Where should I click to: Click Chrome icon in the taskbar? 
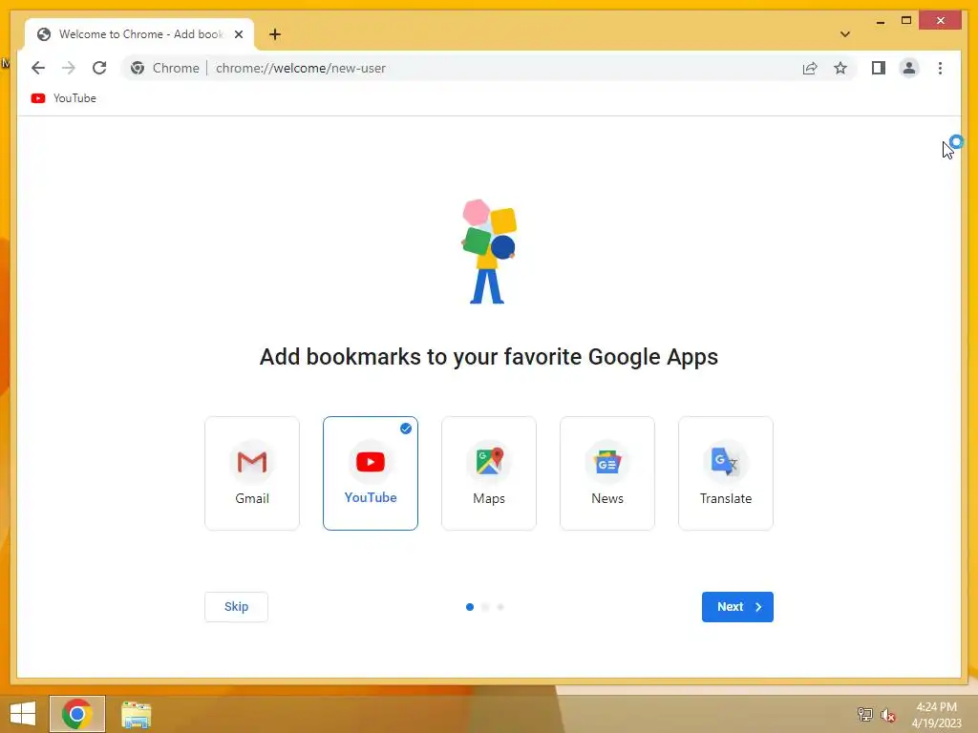pyautogui.click(x=77, y=714)
